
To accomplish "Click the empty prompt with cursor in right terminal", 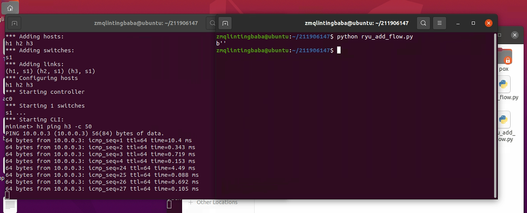I will [278, 51].
